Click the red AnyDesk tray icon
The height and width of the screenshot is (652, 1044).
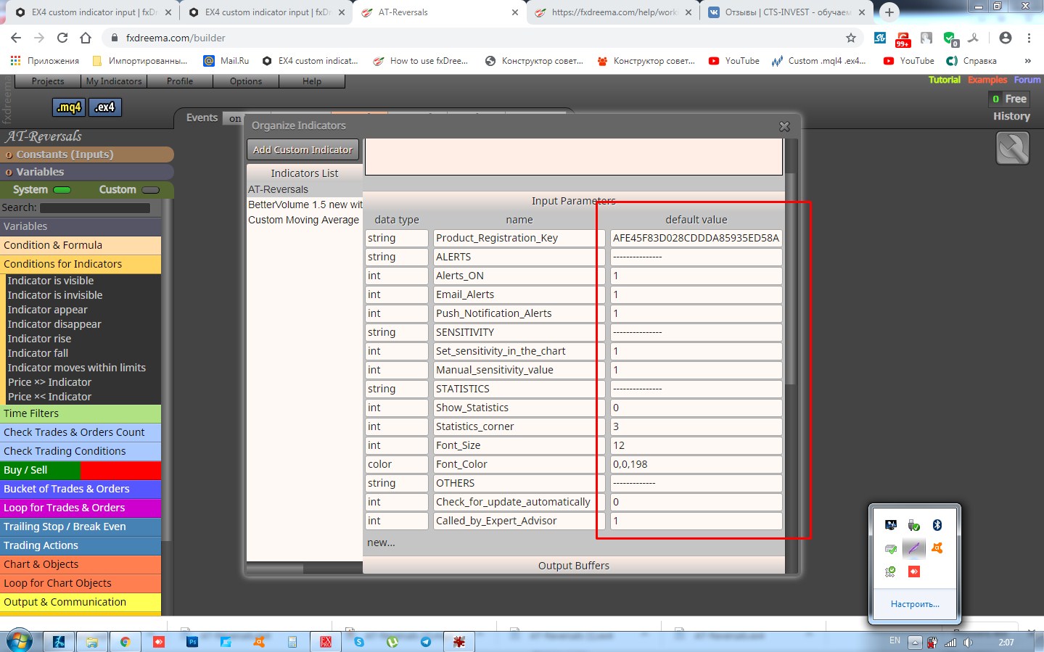[x=914, y=571]
